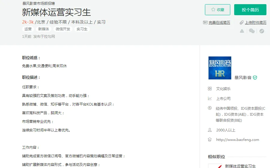This screenshot has width=270, height=168.
Task: Select the 运营 job tag
Action: (28, 29)
